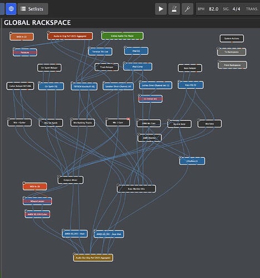Click the BPM value 82.0
This screenshot has width=260, height=278.
coord(213,9)
